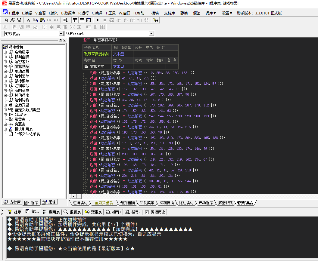318x261 pixels.
Task: Click the same height sizing icon
Action: coord(96,27)
